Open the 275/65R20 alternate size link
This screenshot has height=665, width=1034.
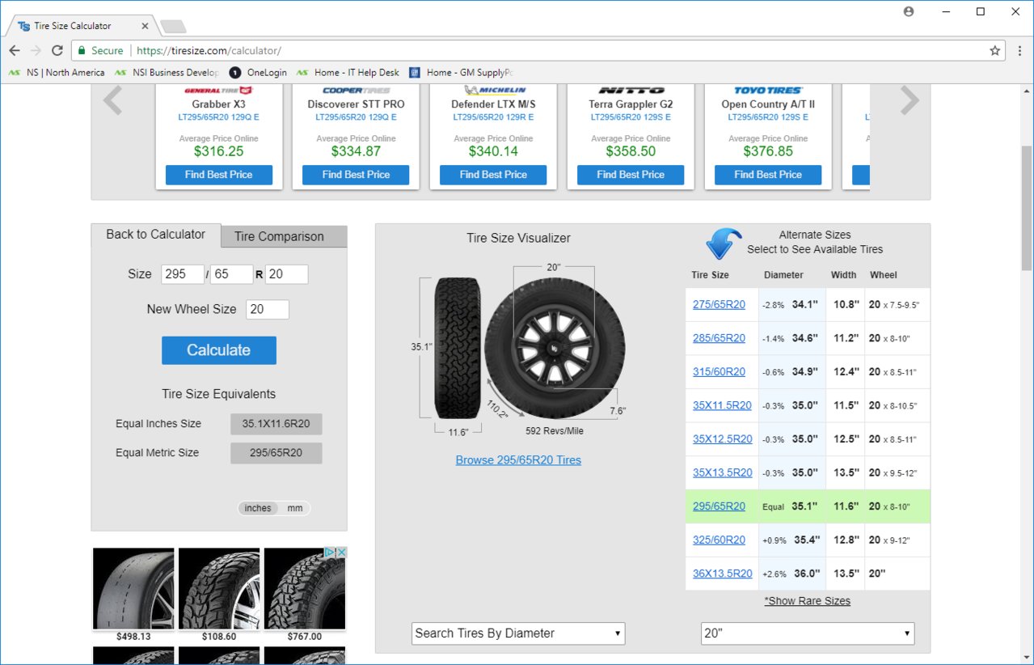pyautogui.click(x=719, y=304)
